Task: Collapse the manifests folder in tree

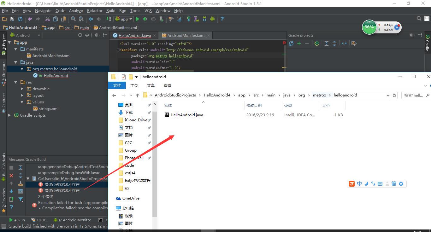Action: pyautogui.click(x=15, y=49)
